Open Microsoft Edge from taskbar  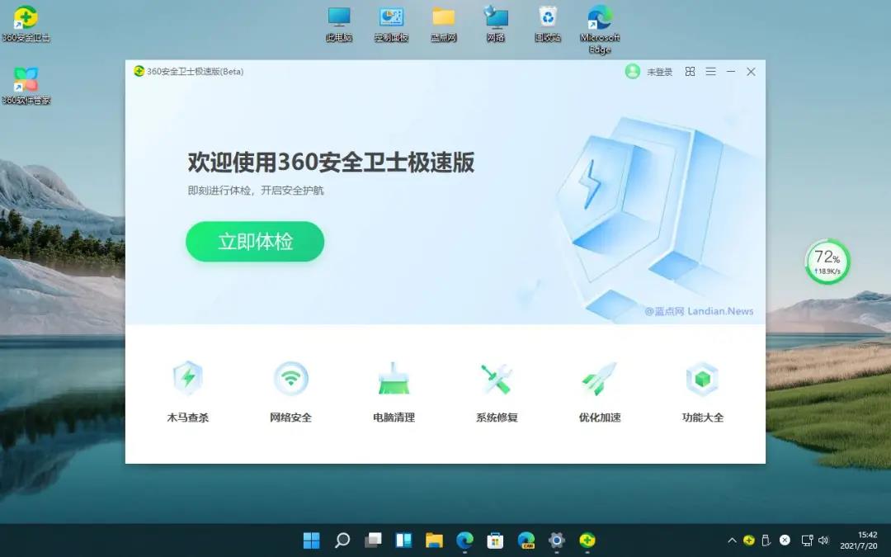(464, 540)
